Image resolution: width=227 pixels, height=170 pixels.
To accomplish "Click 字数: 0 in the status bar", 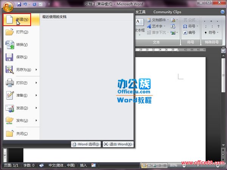I will tap(29, 165).
